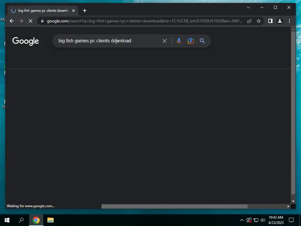Image resolution: width=301 pixels, height=226 pixels.
Task: Click the forward navigation arrow
Action: [x=21, y=21]
